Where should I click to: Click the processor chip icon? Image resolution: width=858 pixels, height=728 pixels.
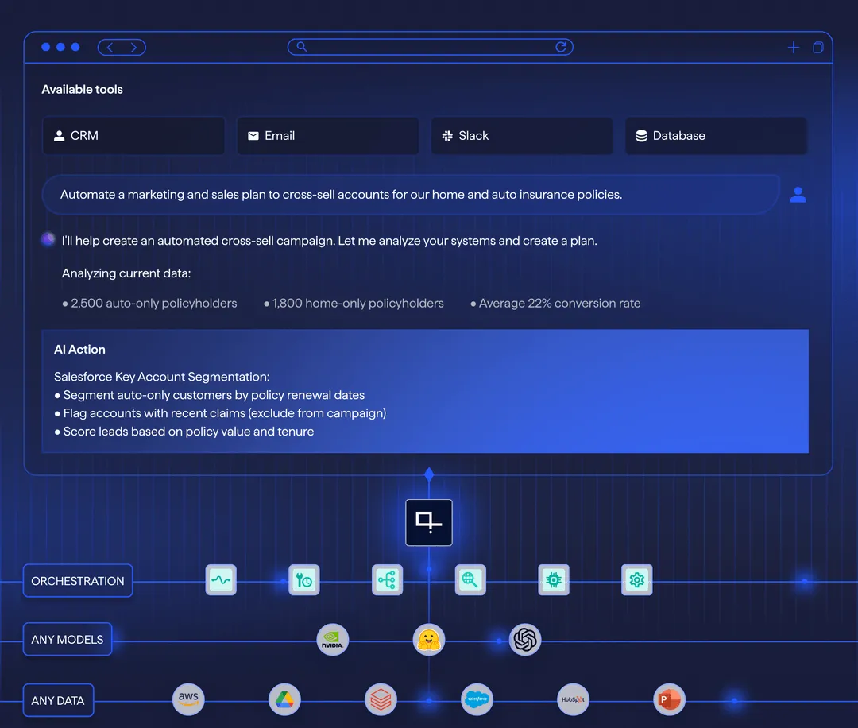coord(554,579)
